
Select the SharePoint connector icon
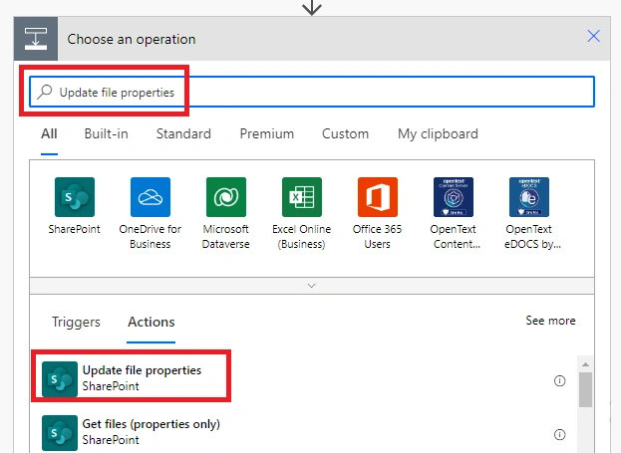[x=75, y=197]
